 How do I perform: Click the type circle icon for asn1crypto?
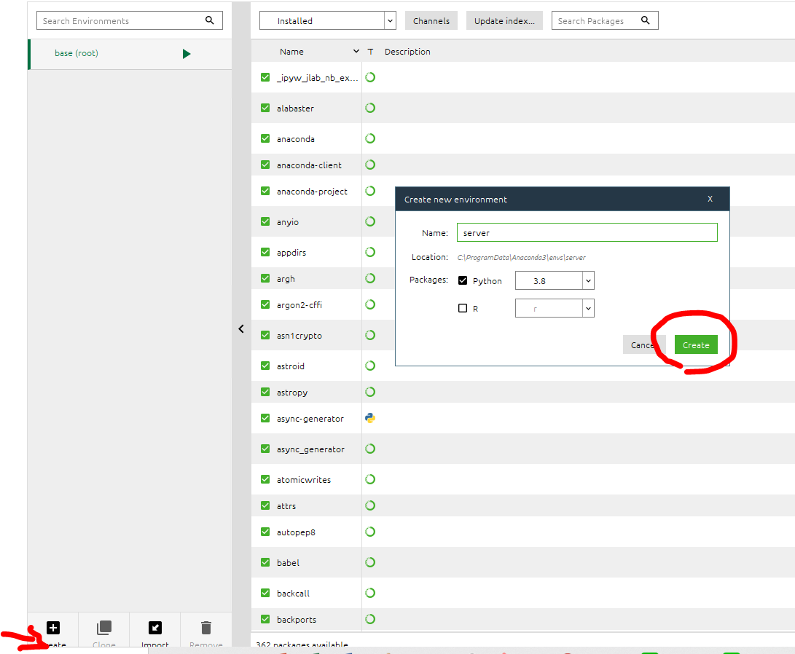(370, 335)
